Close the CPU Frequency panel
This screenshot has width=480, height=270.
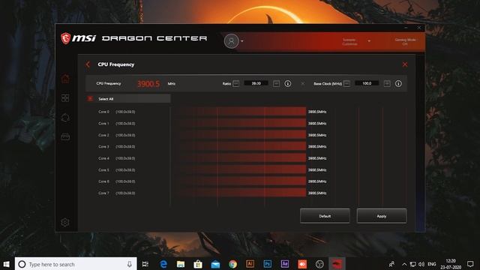405,64
